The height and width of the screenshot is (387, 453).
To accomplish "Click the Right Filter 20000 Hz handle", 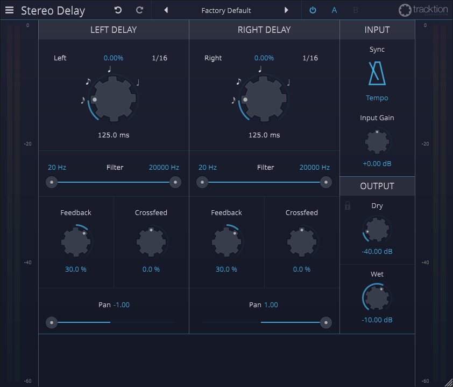I will pyautogui.click(x=325, y=182).
